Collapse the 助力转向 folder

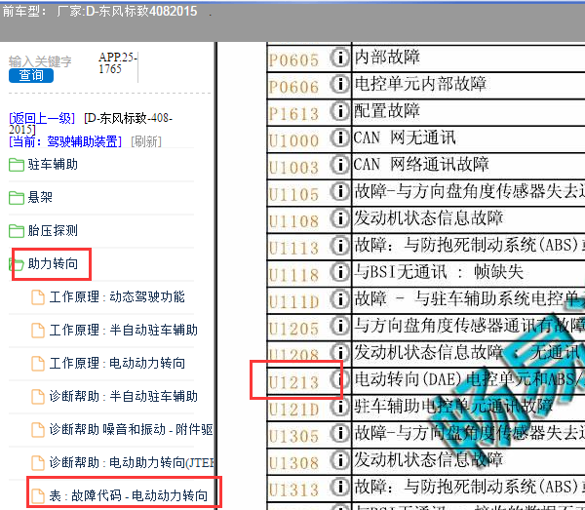tap(53, 263)
